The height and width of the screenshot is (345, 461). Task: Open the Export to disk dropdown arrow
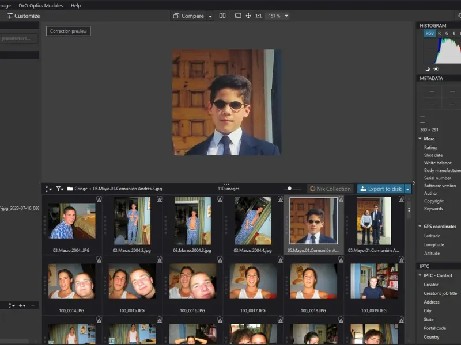tap(408, 189)
